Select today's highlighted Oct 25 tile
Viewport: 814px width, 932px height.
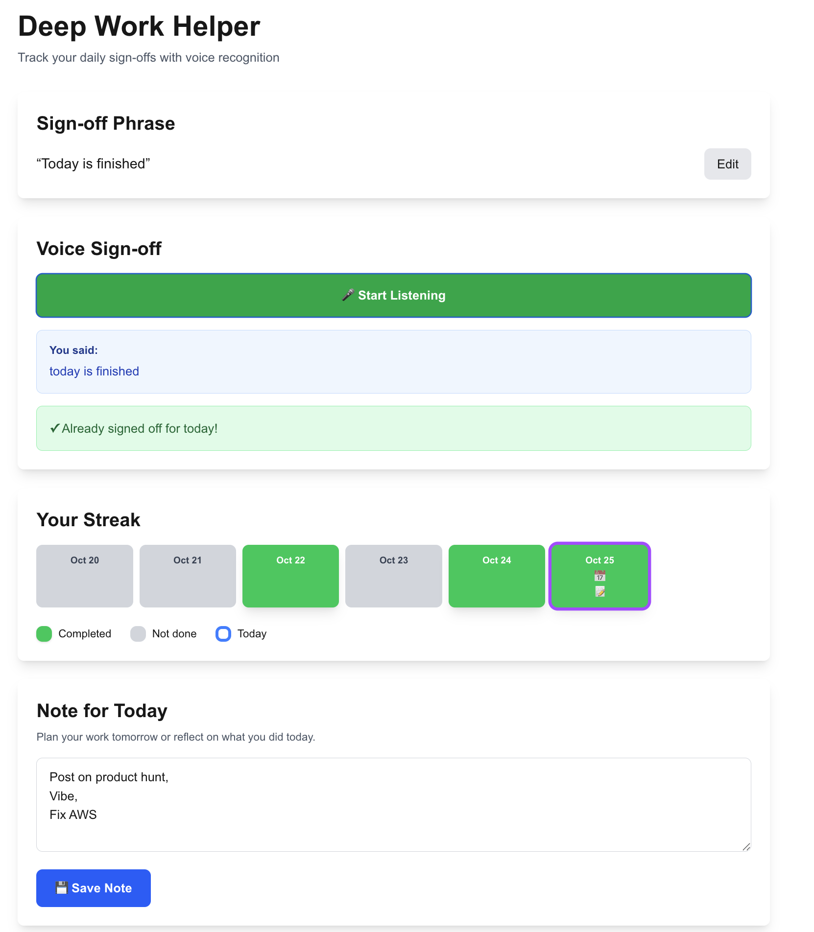[x=599, y=576]
